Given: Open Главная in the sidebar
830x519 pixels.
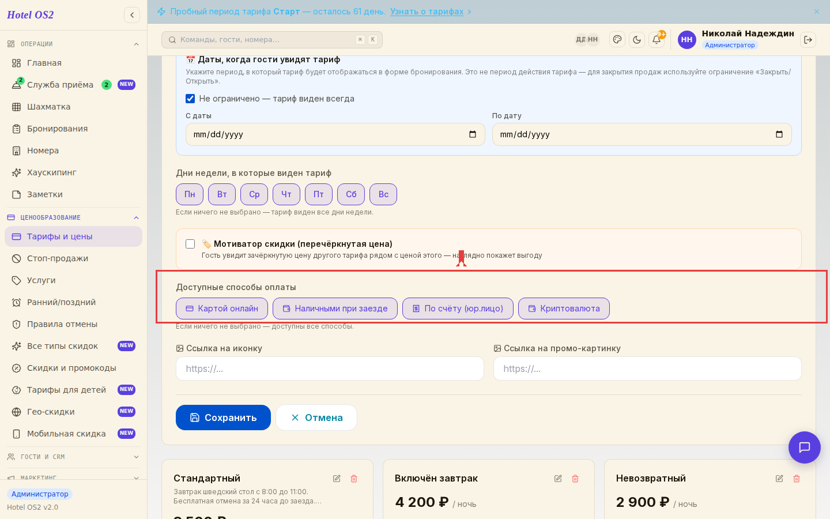Looking at the screenshot, I should pyautogui.click(x=73, y=63).
